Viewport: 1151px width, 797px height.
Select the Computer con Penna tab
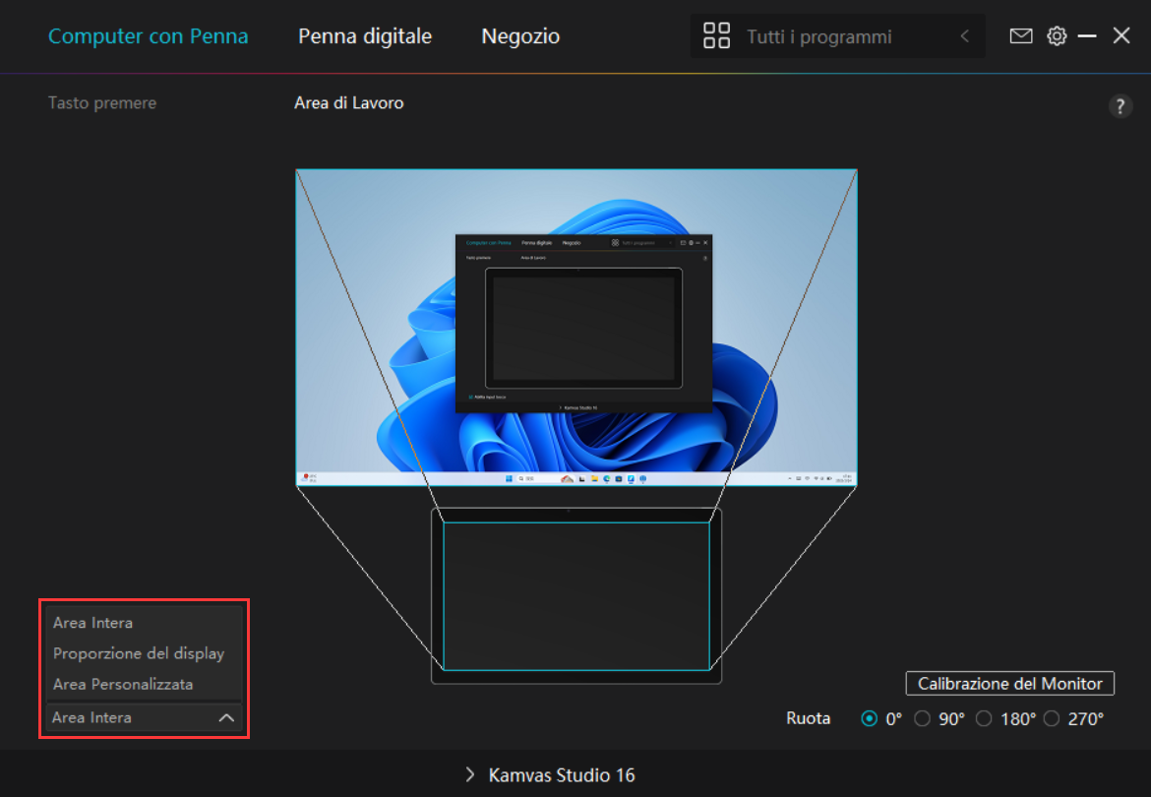click(x=148, y=35)
